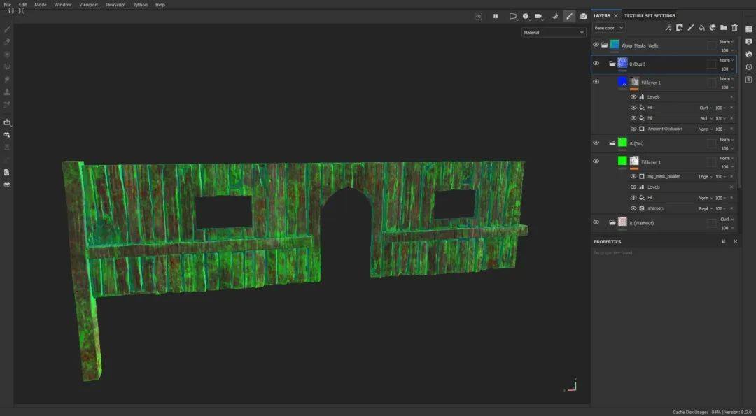The width and height of the screenshot is (756, 416).
Task: Open the Viewport menu
Action: coord(88,5)
